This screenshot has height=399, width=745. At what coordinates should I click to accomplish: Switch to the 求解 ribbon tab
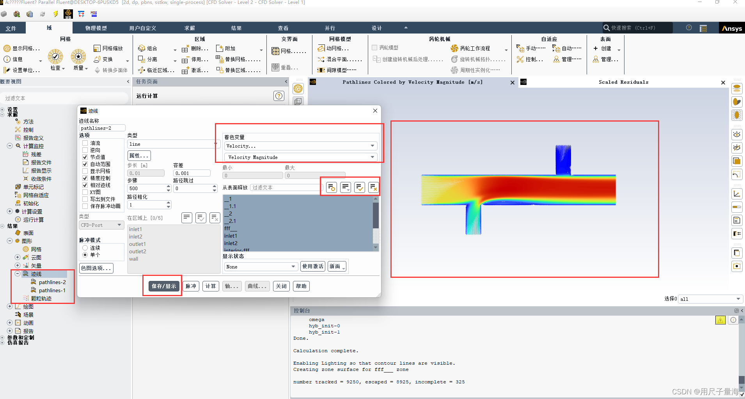point(190,28)
